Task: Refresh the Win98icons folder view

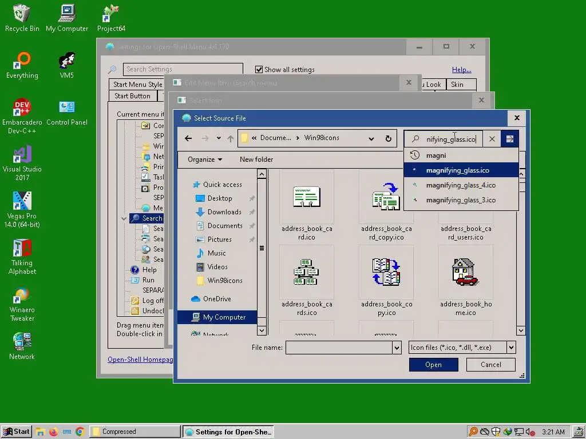Action: click(x=389, y=138)
